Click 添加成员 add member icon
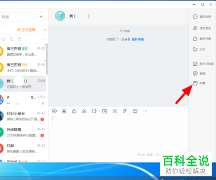This screenshot has height=180, width=216. [x=195, y=28]
